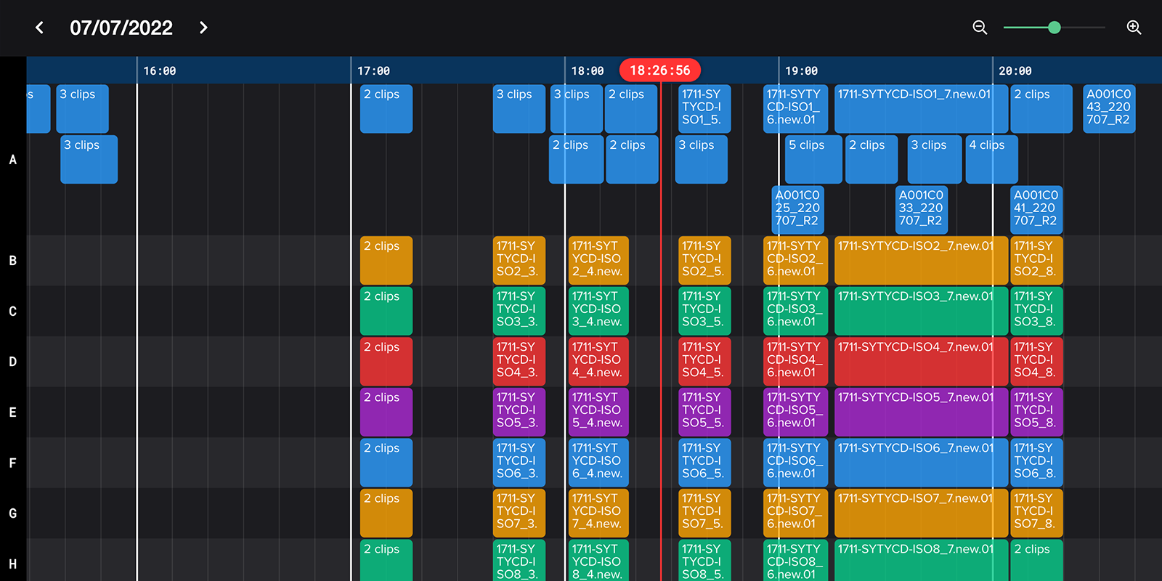Select clip 1711-SYTYCD-ISO1_7.new.01 in track A
This screenshot has width=1162, height=581.
[920, 109]
